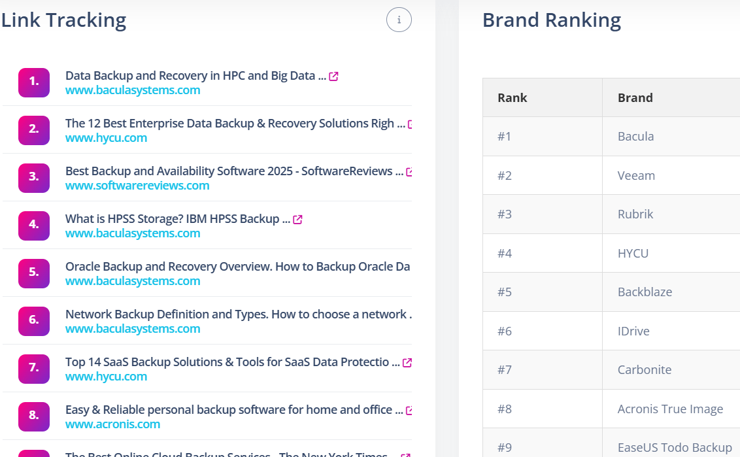
Task: Open 'Top 14 SaaS Backup Solutions' link
Action: (232, 362)
